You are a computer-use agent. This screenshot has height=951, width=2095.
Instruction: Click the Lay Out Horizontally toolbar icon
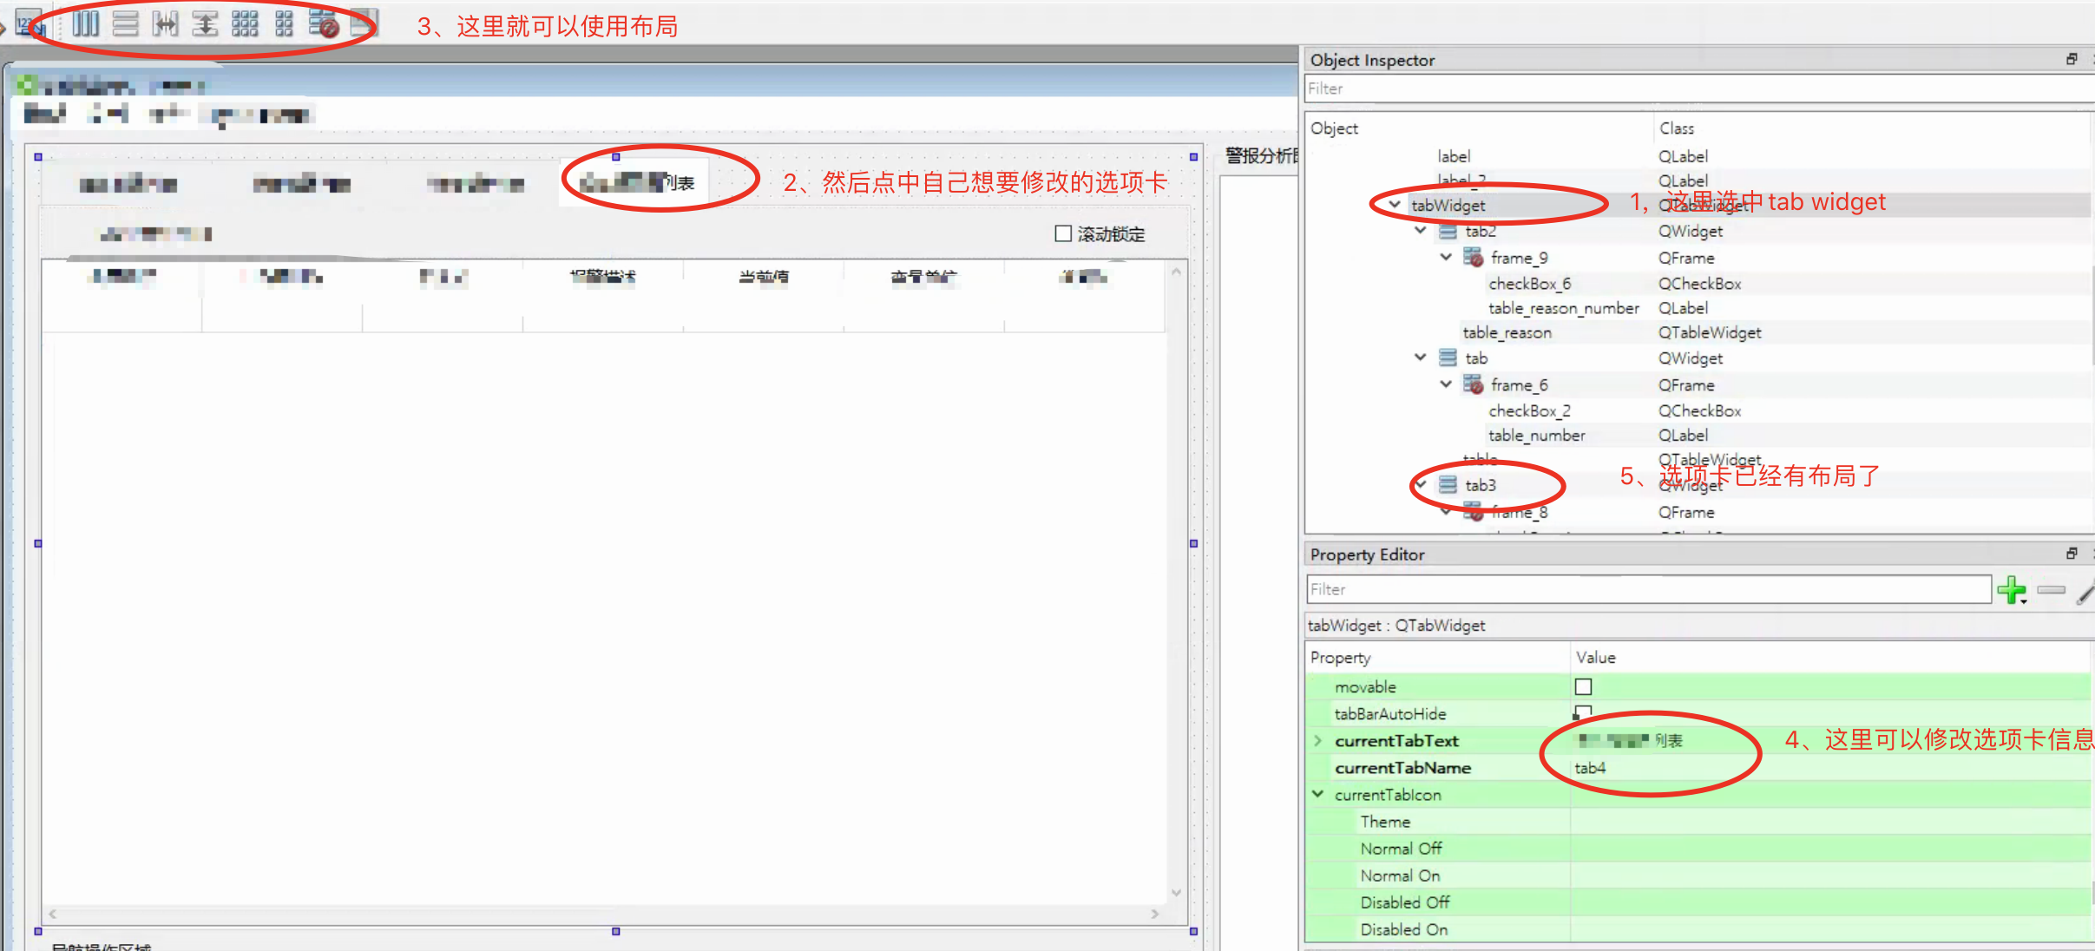tap(85, 23)
